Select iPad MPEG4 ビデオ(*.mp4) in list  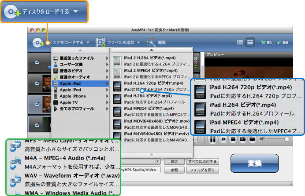(152, 112)
